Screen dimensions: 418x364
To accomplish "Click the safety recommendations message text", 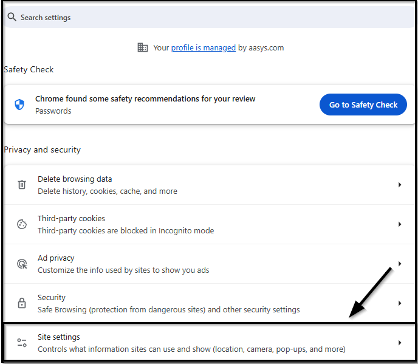I will coord(145,98).
